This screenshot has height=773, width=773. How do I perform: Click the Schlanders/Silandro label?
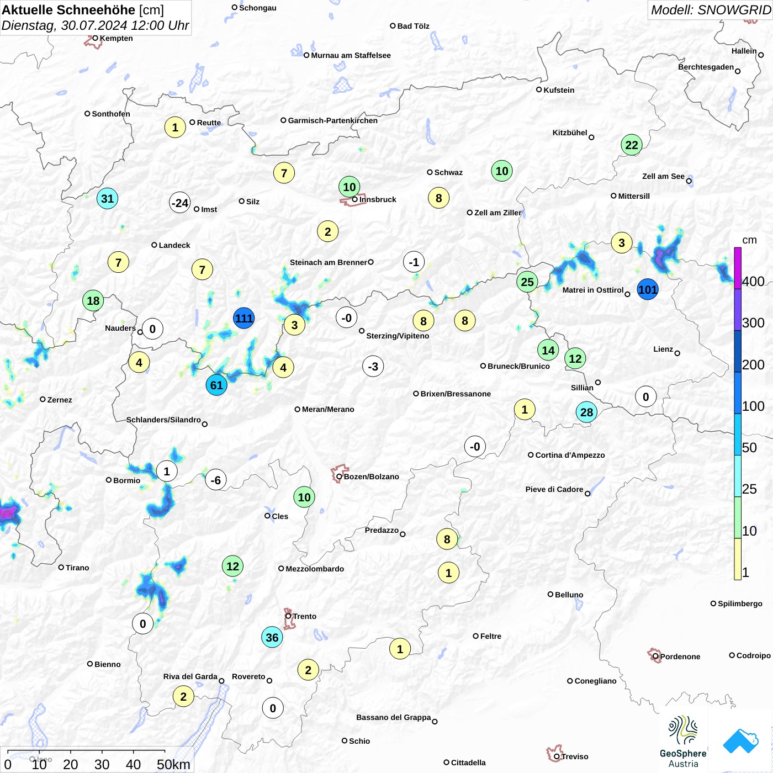(163, 420)
